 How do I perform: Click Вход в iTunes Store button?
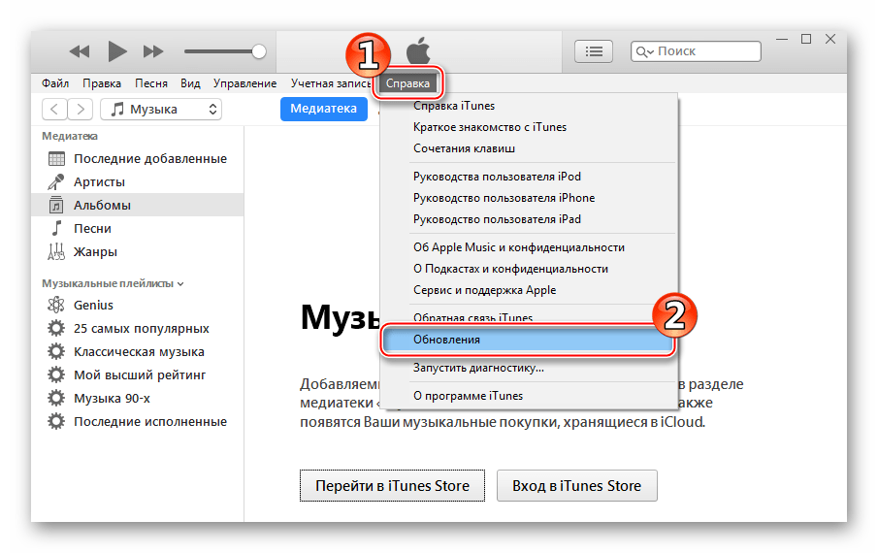[x=576, y=486]
